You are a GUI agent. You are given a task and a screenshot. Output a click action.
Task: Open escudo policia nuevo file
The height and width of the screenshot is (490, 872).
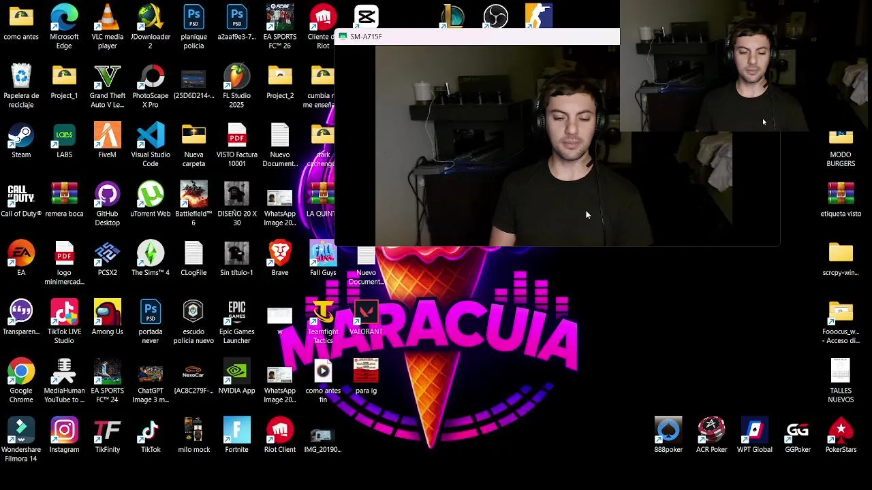point(193,321)
